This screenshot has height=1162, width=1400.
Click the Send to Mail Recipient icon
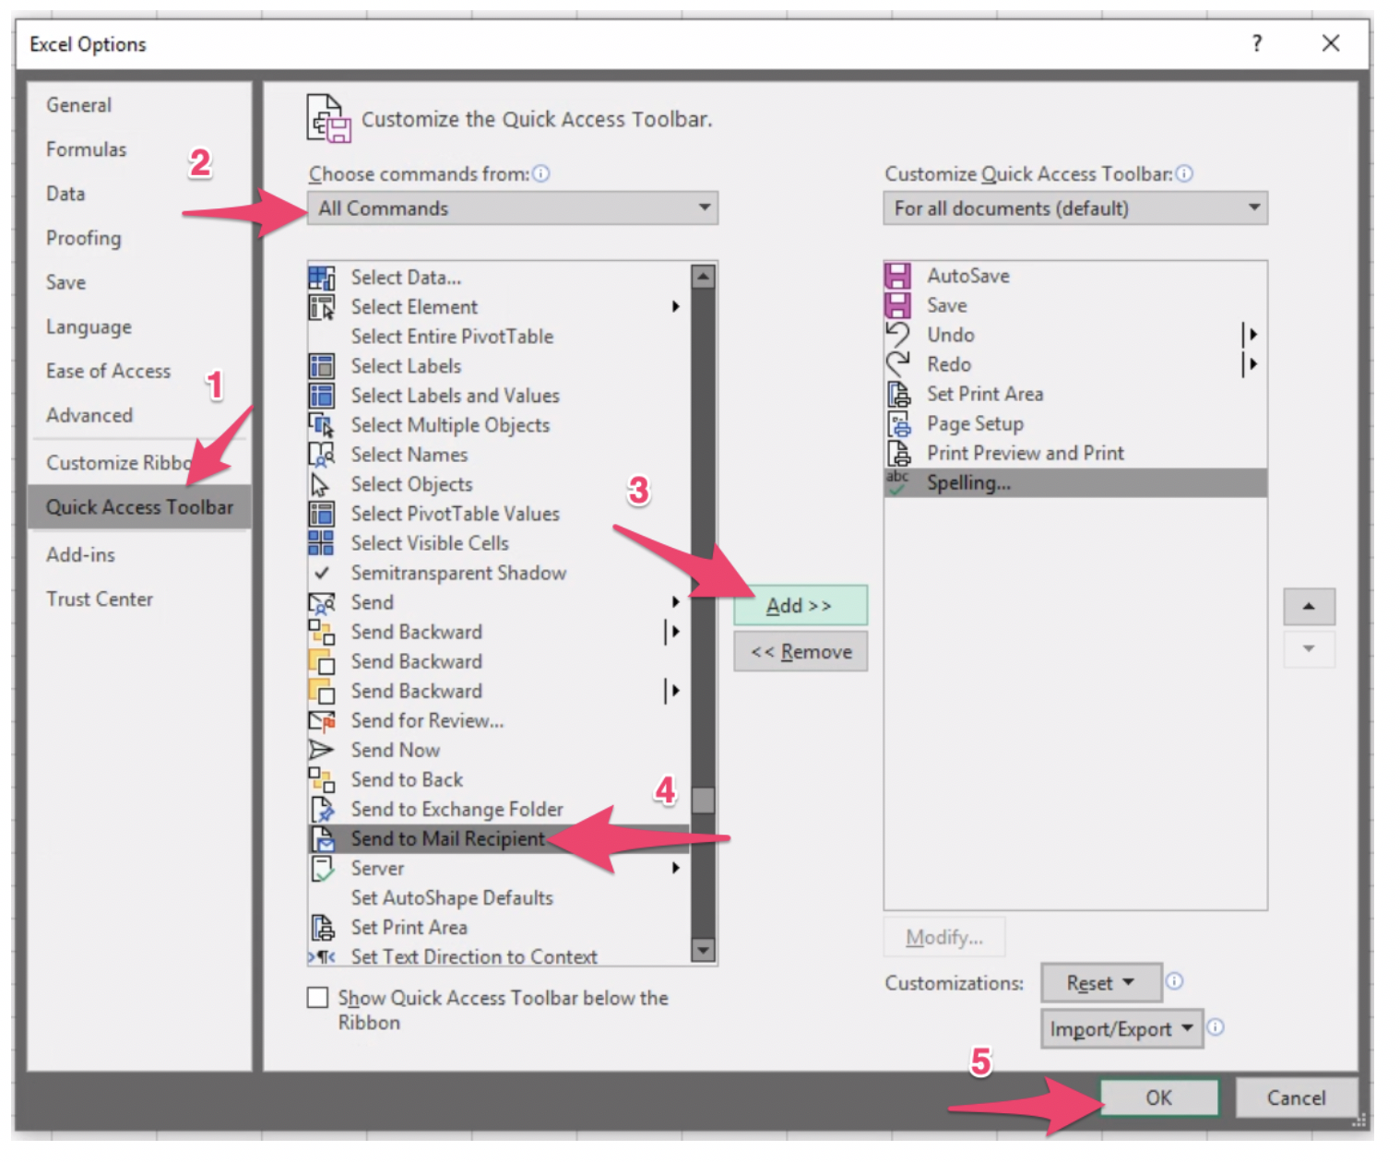[321, 839]
